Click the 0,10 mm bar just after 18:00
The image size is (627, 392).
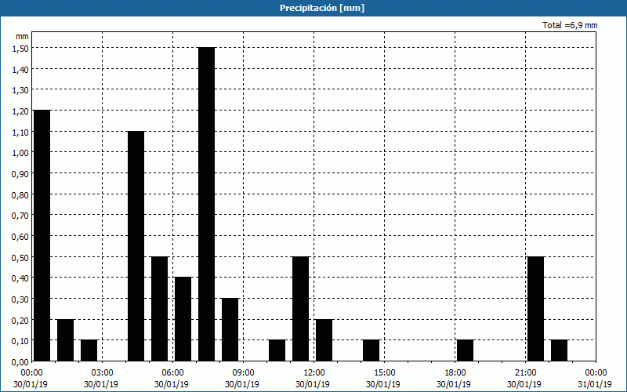(465, 350)
